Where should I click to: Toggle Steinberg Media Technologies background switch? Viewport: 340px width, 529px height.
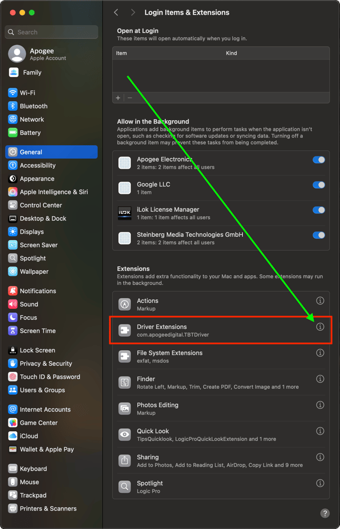point(319,235)
